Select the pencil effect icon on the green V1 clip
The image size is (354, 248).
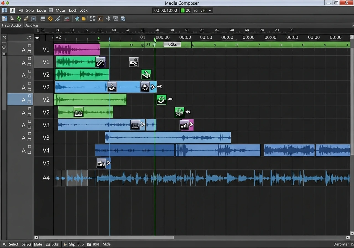tap(100, 62)
